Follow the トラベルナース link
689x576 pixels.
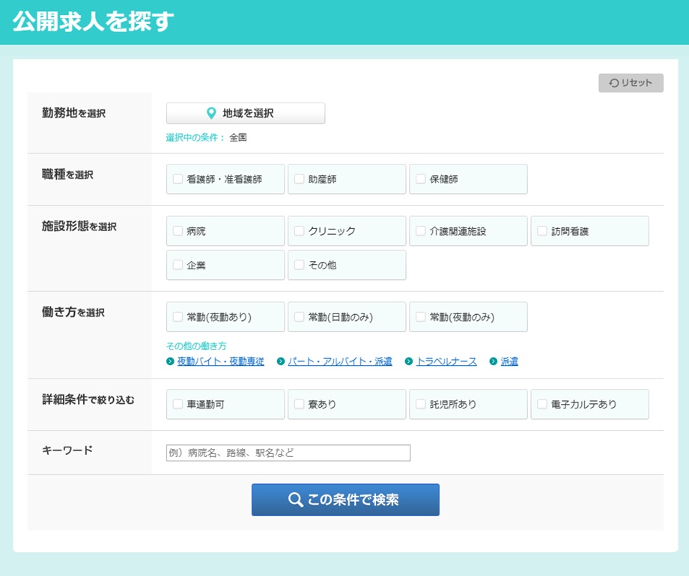[x=446, y=361]
